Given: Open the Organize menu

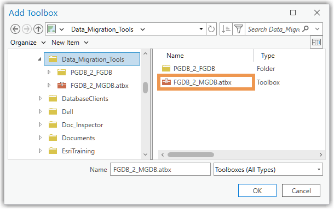Looking at the screenshot, I should point(28,43).
